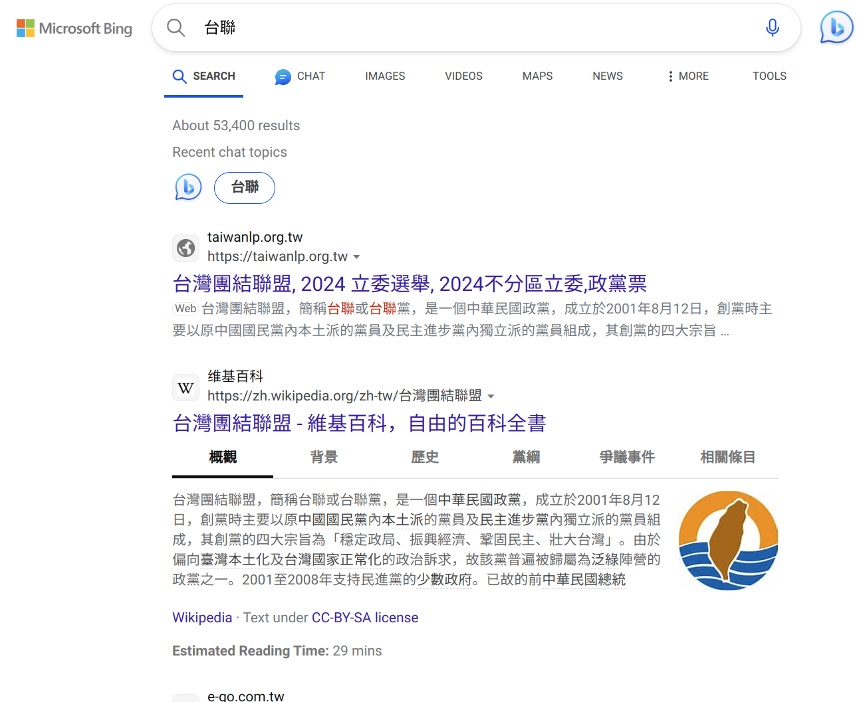Click the Taiwan Solidarity Union logo image
The height and width of the screenshot is (702, 857).
point(728,540)
